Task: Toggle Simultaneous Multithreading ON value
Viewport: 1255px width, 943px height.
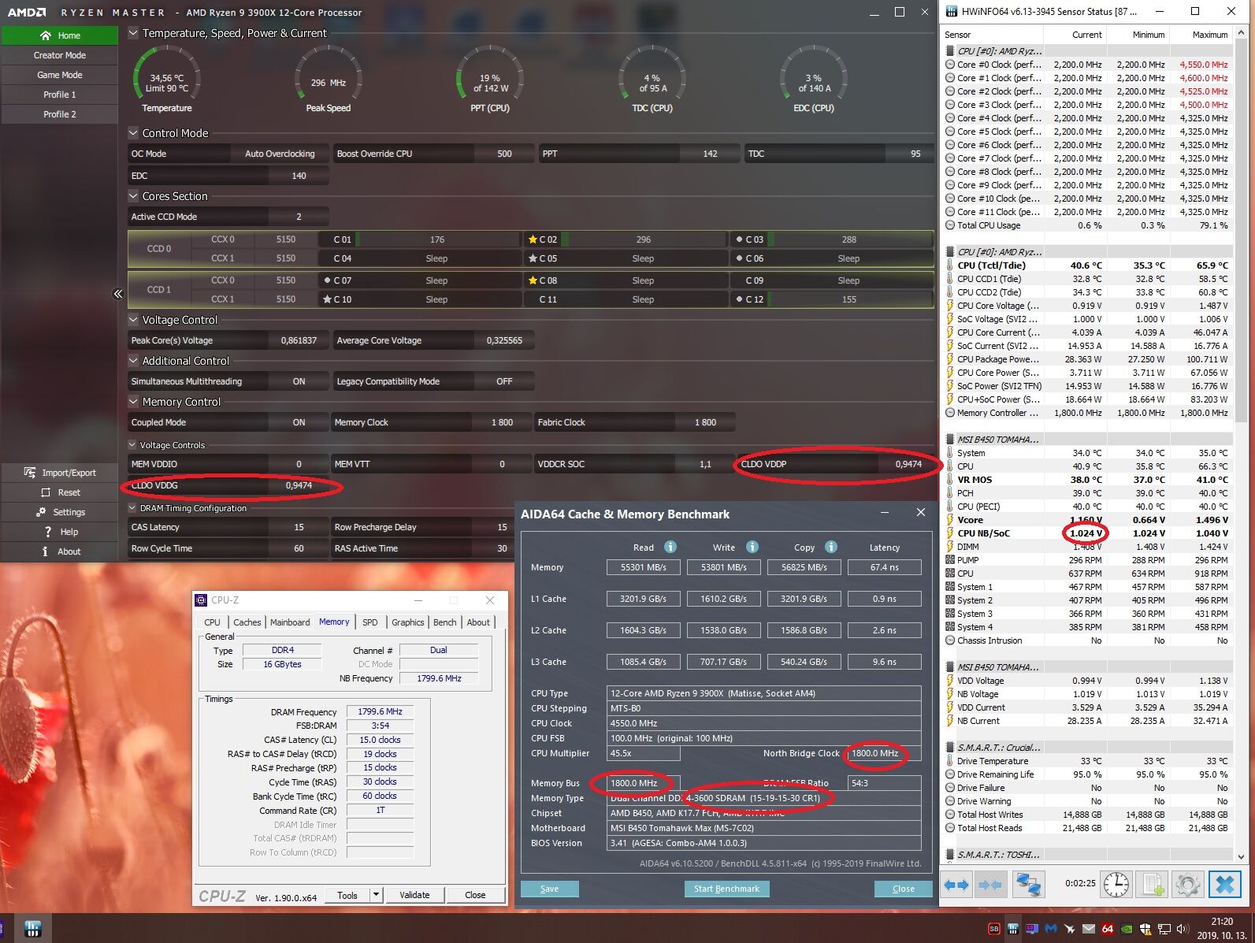Action: click(299, 381)
